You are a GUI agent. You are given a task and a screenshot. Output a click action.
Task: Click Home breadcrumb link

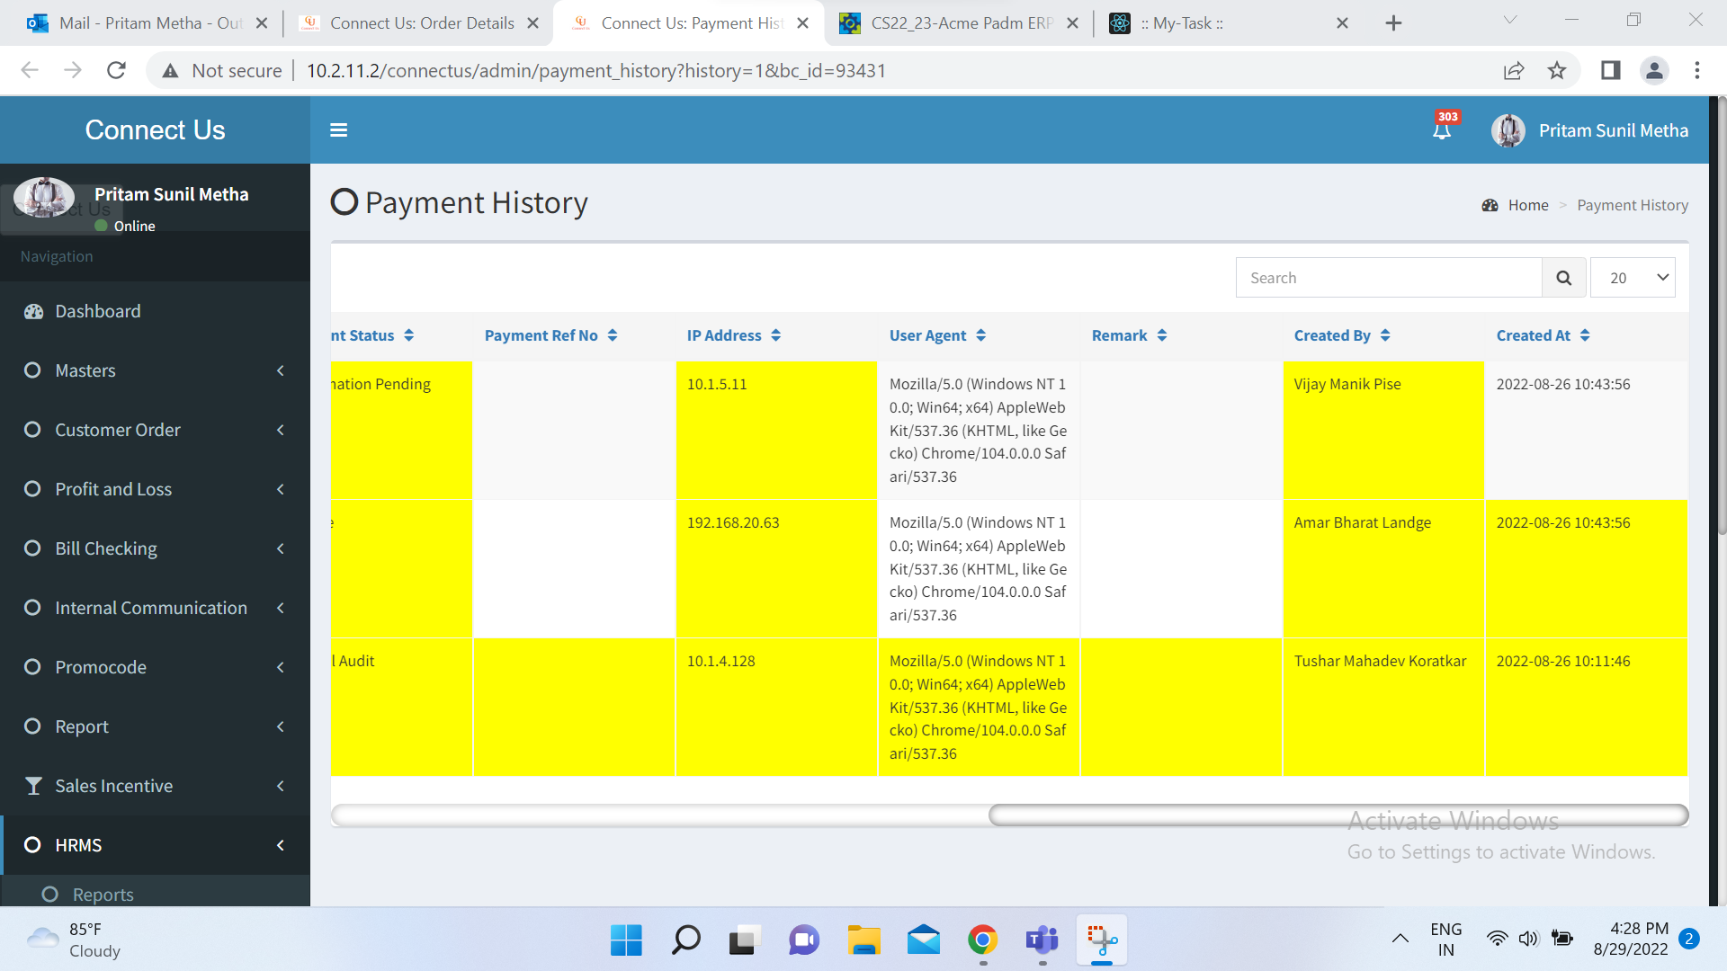click(x=1528, y=206)
